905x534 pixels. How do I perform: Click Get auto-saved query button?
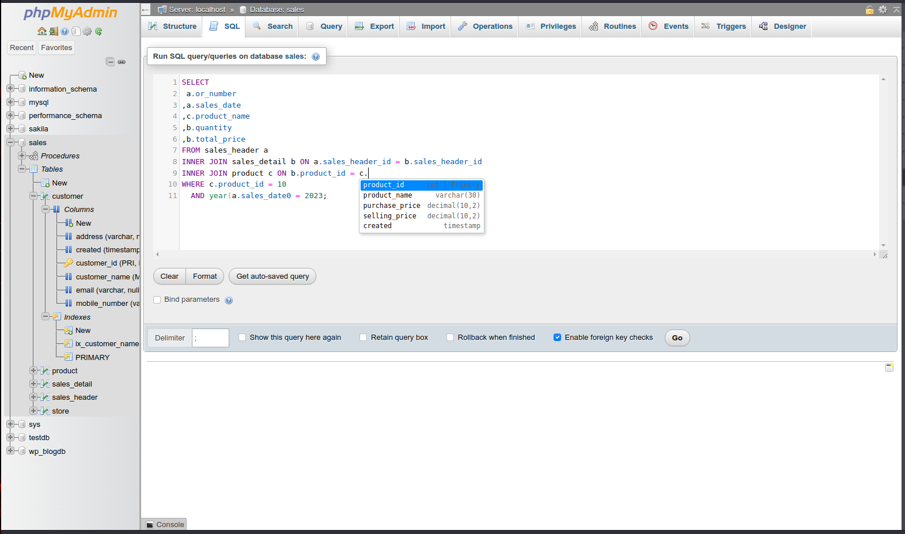pyautogui.click(x=272, y=277)
